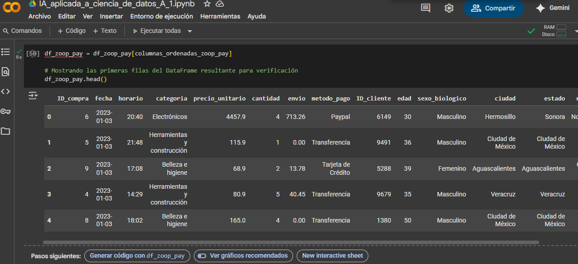Click the Google Drive icon beside the notebook title
The height and width of the screenshot is (264, 578).
32,4
